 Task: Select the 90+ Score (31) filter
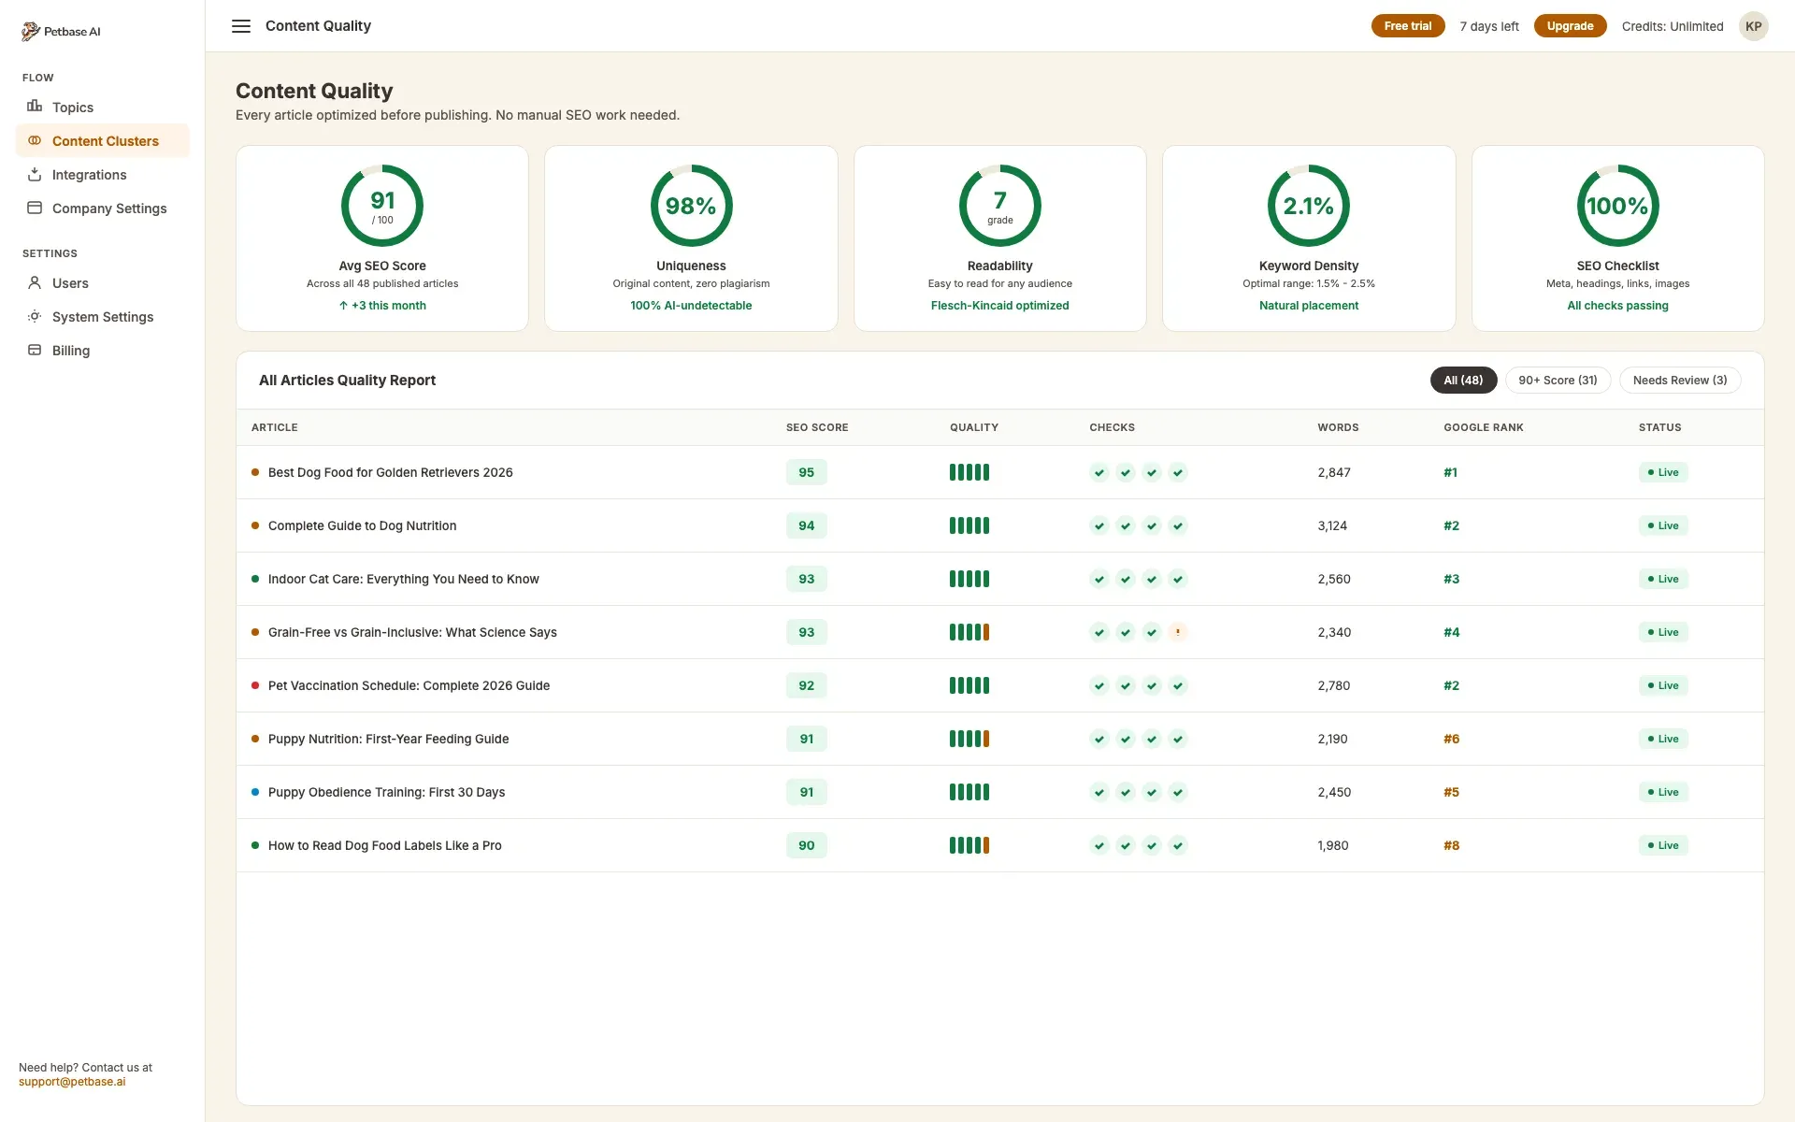click(1558, 380)
